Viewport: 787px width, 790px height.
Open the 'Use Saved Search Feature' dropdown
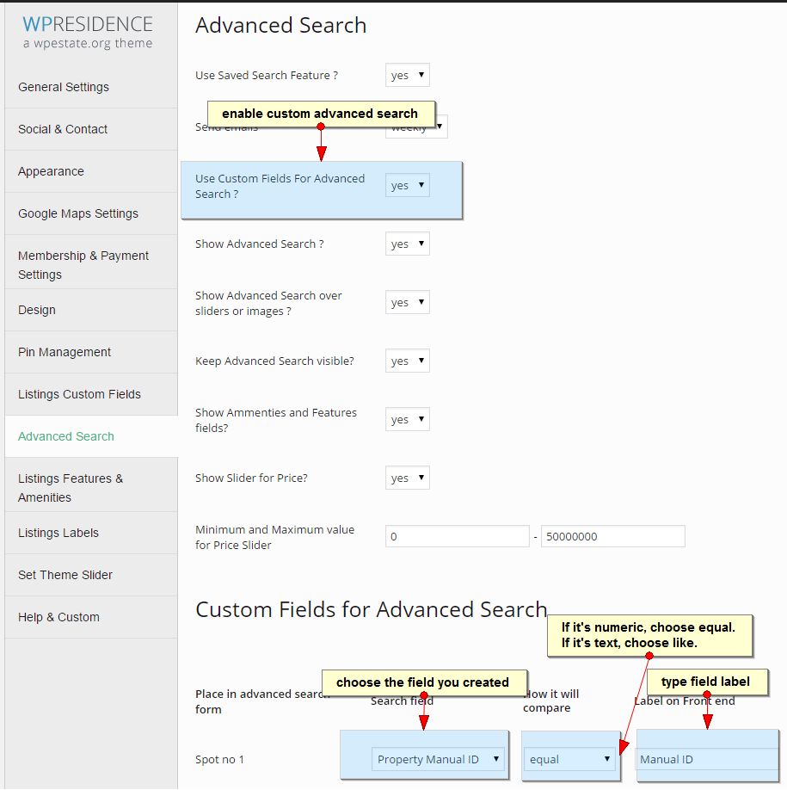click(x=407, y=75)
